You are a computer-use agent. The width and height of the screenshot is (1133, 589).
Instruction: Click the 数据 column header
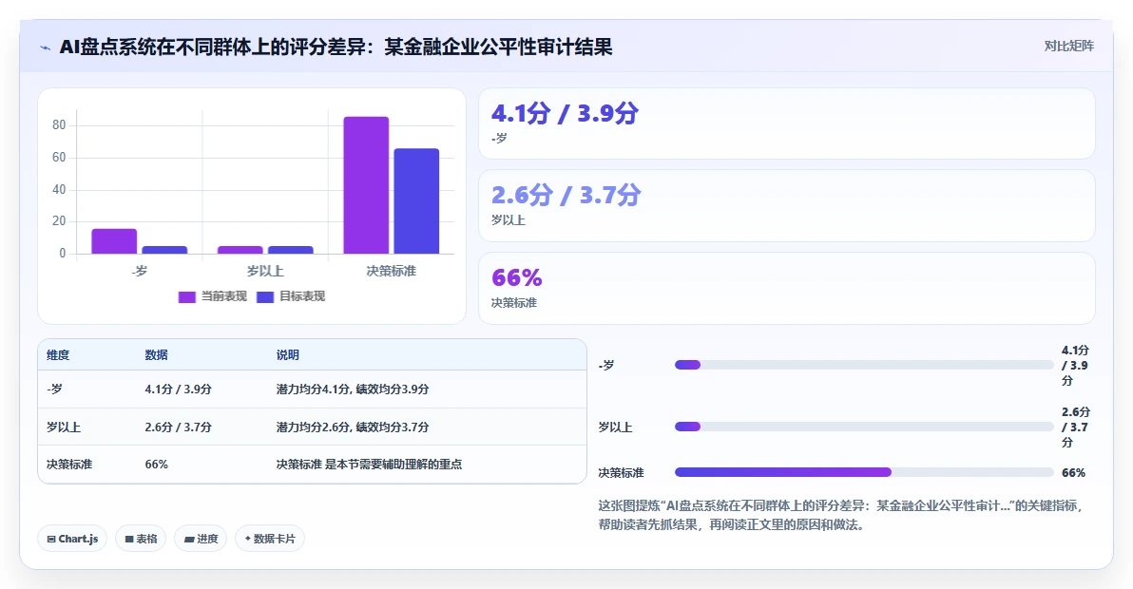[156, 355]
